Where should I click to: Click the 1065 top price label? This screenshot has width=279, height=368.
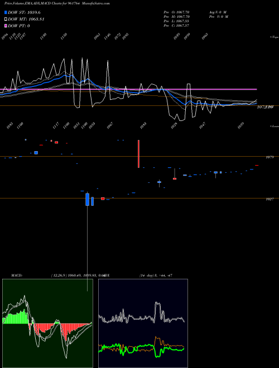[205, 37]
